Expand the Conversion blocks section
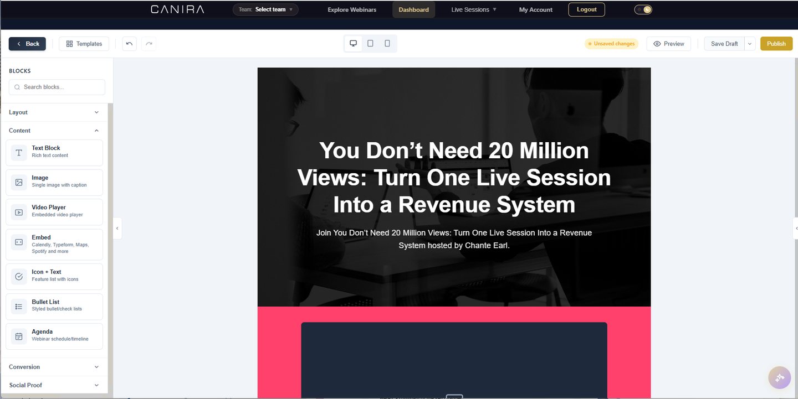 point(54,367)
